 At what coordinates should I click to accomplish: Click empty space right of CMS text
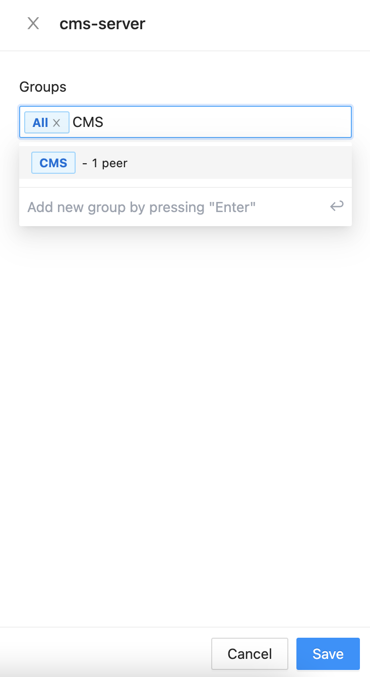tap(227, 122)
